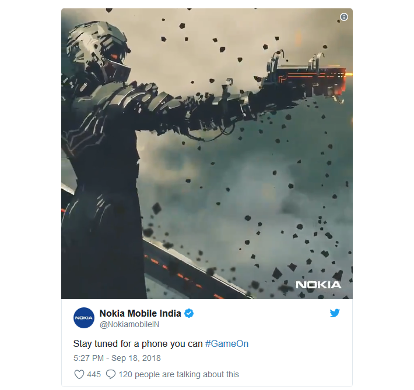Click the character's outstretched arm in the video
Image resolution: width=414 pixels, height=390 pixels.
click(x=185, y=105)
